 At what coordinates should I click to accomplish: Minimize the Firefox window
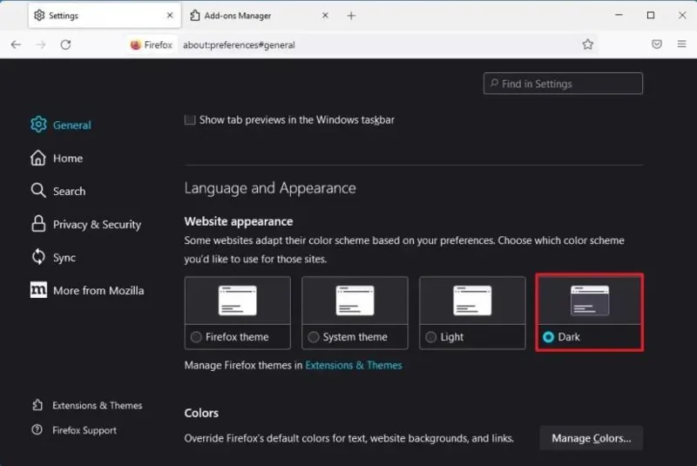[x=619, y=15]
